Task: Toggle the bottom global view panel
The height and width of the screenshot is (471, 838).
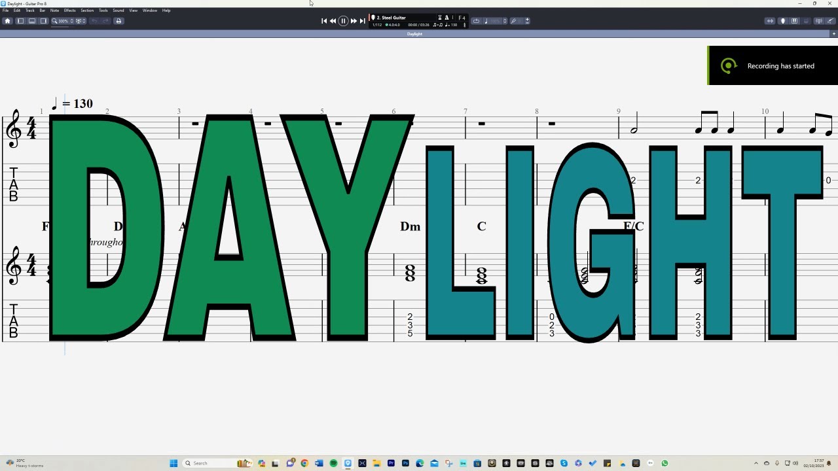Action: [32, 21]
